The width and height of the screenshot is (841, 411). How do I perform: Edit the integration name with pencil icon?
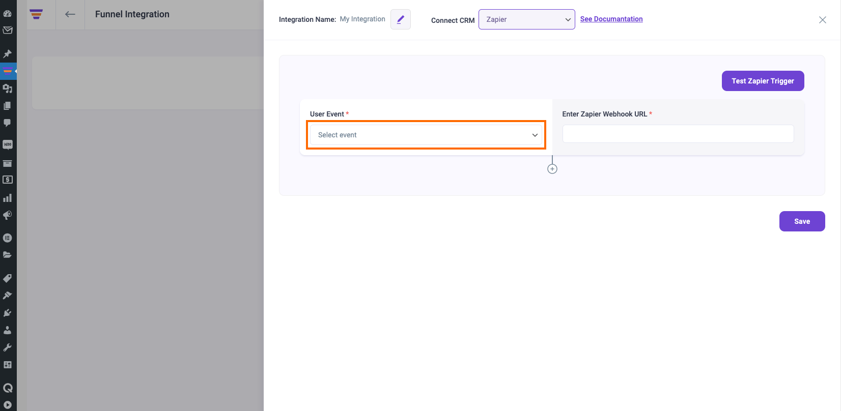click(401, 19)
